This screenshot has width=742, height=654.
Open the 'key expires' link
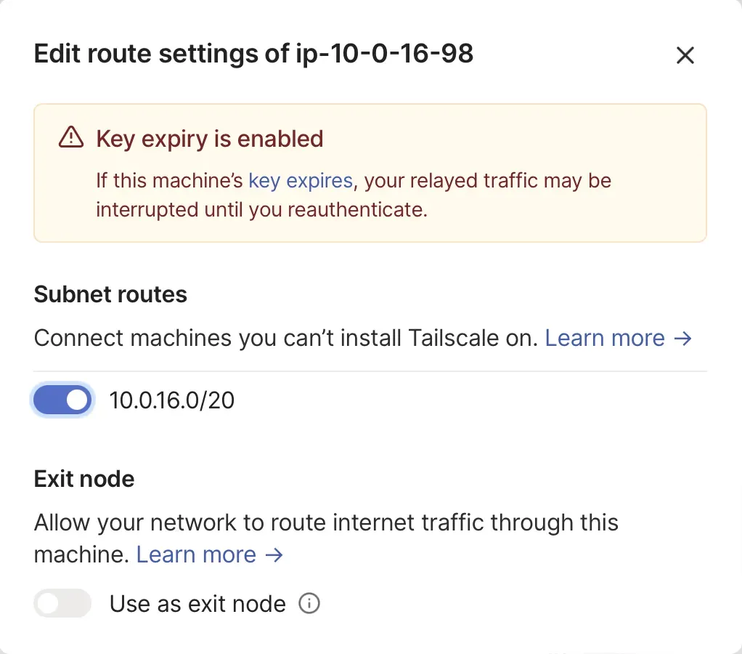click(301, 180)
